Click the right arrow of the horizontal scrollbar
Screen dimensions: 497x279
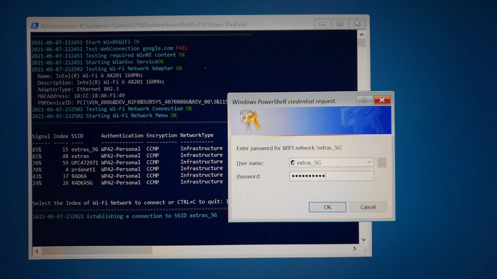point(355,248)
